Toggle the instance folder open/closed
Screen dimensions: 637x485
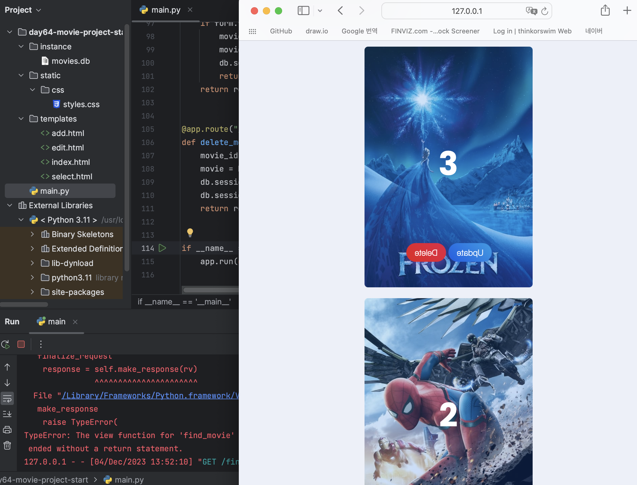pos(20,46)
